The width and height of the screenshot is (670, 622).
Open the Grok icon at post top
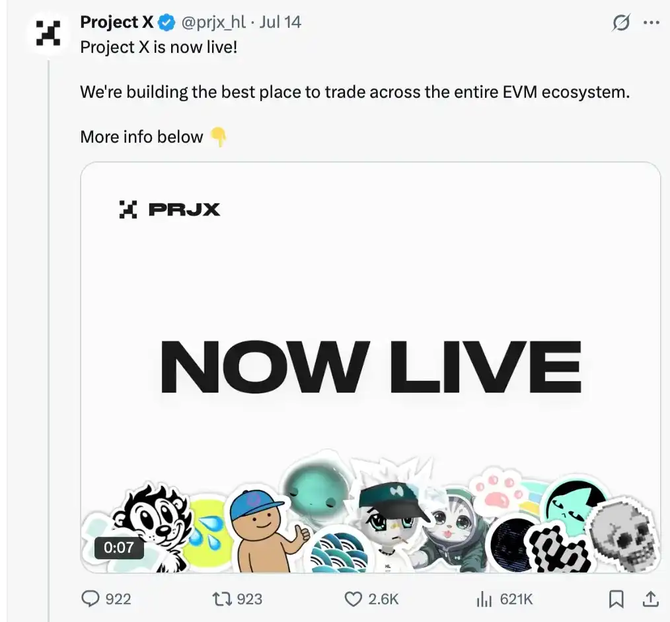click(621, 23)
